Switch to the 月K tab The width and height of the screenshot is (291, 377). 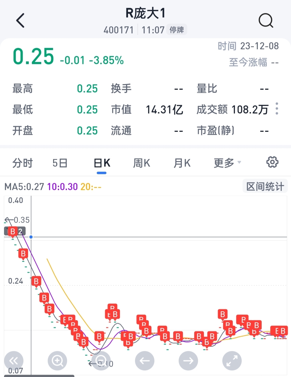(x=182, y=163)
